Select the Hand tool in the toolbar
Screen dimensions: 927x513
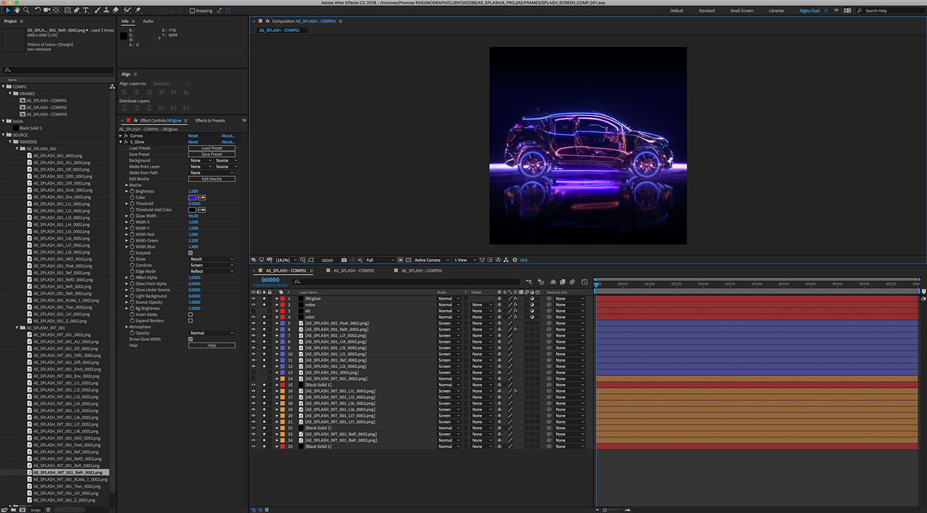[x=17, y=9]
